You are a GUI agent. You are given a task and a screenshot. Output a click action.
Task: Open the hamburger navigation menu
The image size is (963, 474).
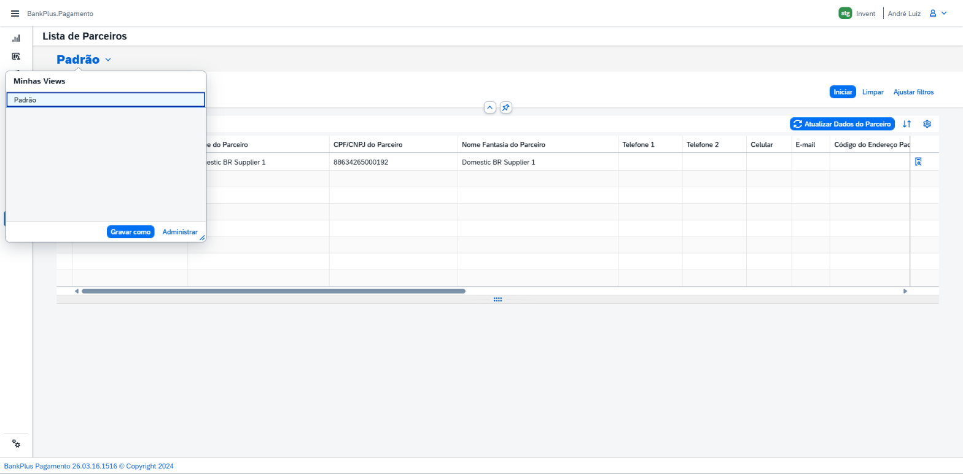(x=15, y=14)
